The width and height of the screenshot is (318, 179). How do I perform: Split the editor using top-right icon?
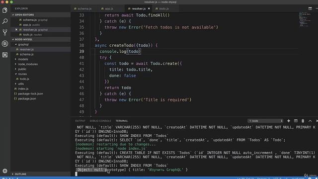310,8
